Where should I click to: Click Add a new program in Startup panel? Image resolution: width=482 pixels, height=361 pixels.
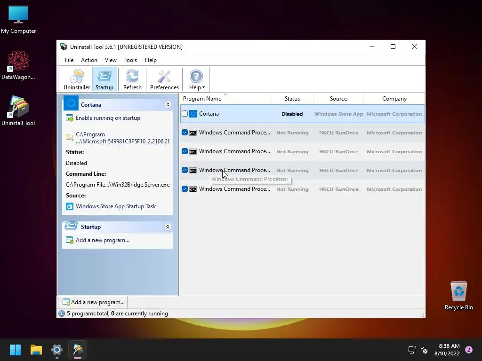[103, 240]
